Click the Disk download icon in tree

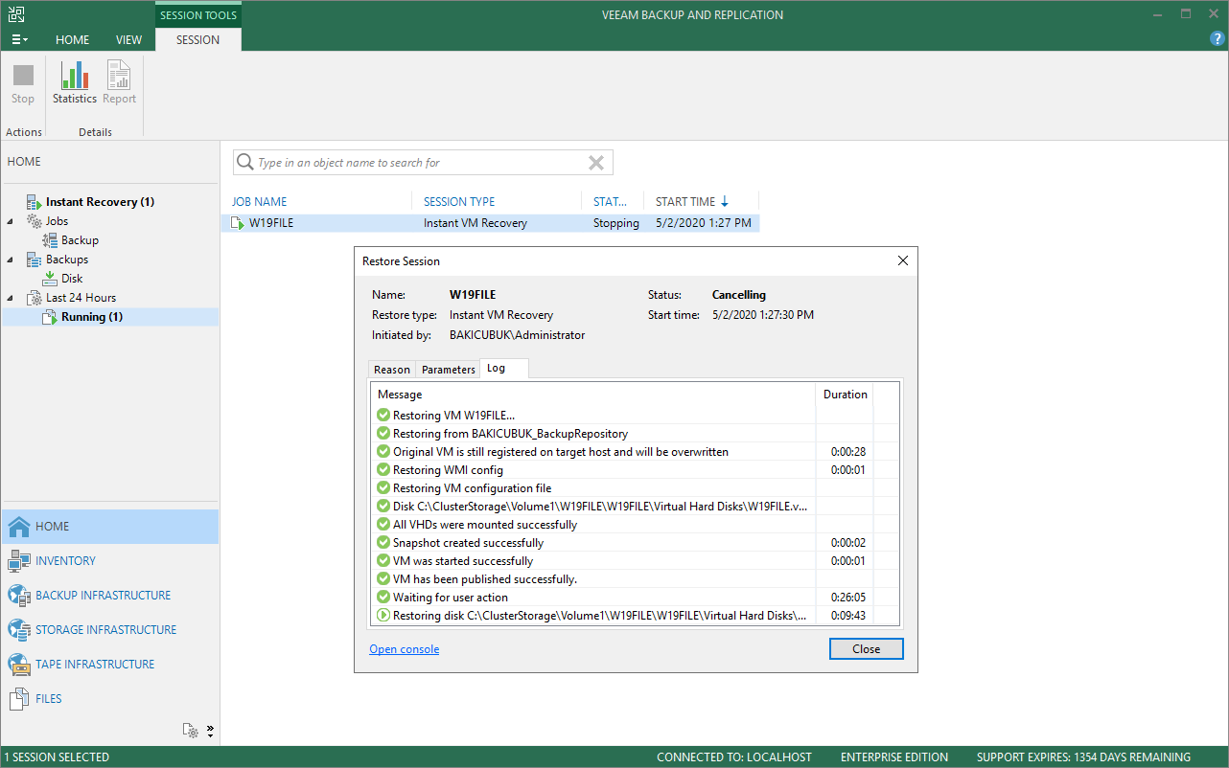(51, 279)
